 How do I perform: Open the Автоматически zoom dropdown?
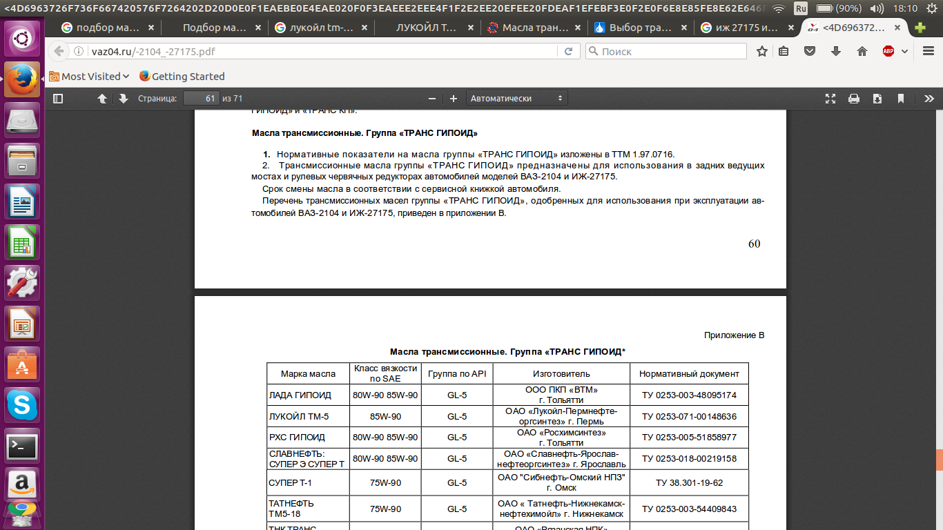click(x=516, y=99)
